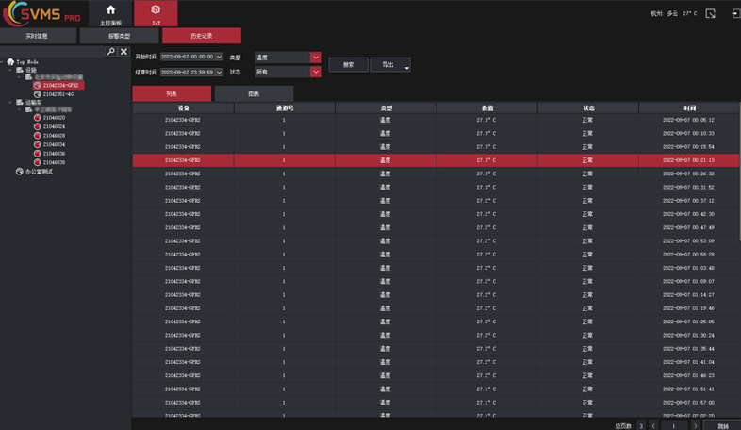
Task: Clear the device tree search with X
Action: [x=123, y=52]
